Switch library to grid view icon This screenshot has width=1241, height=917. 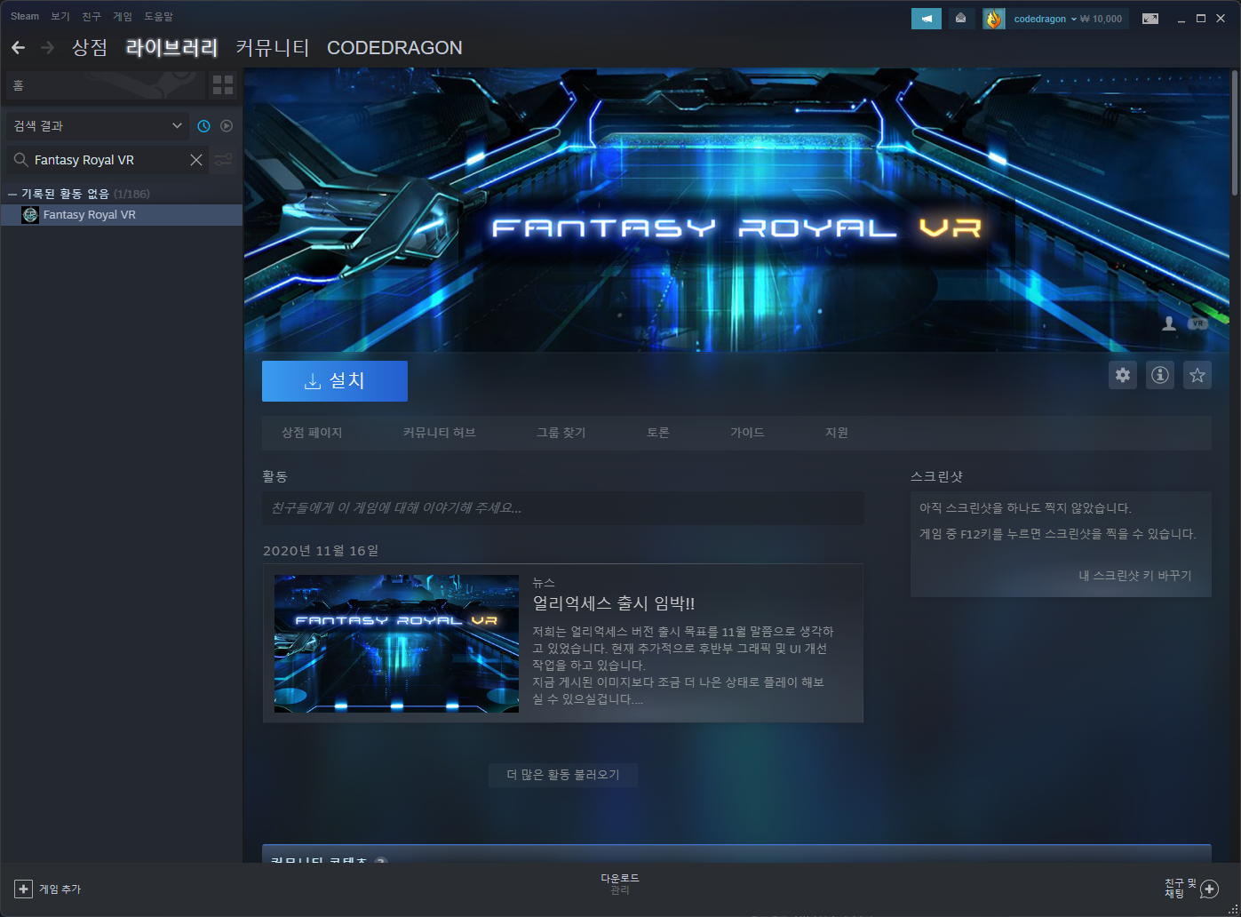click(223, 85)
